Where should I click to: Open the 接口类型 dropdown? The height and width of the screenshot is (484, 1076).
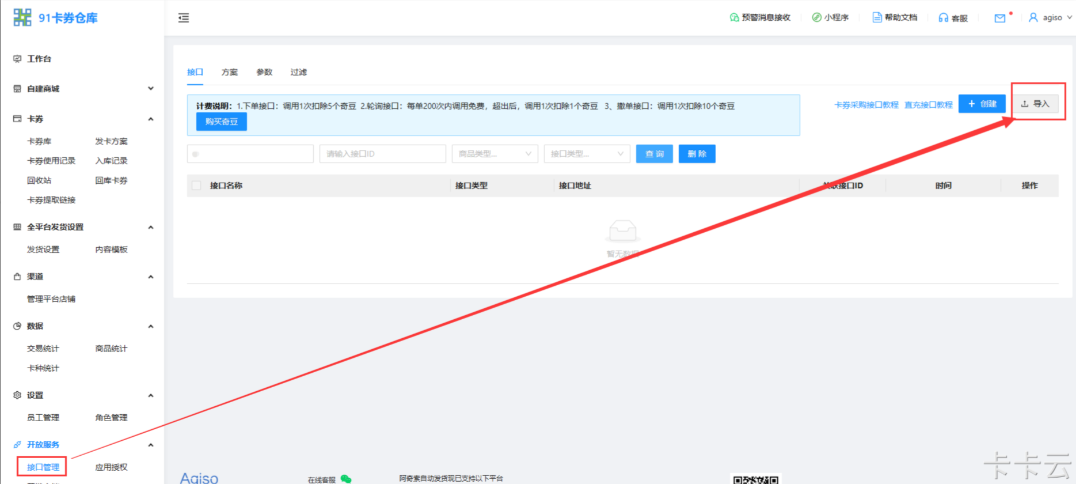[x=587, y=154]
